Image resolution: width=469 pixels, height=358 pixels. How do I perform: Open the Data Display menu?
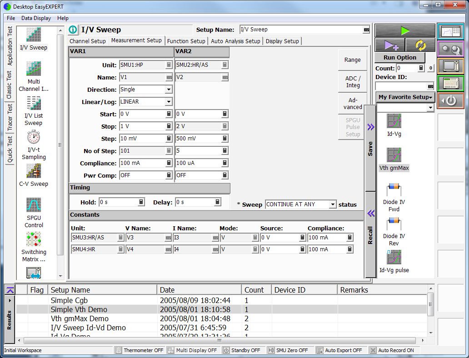click(x=36, y=18)
